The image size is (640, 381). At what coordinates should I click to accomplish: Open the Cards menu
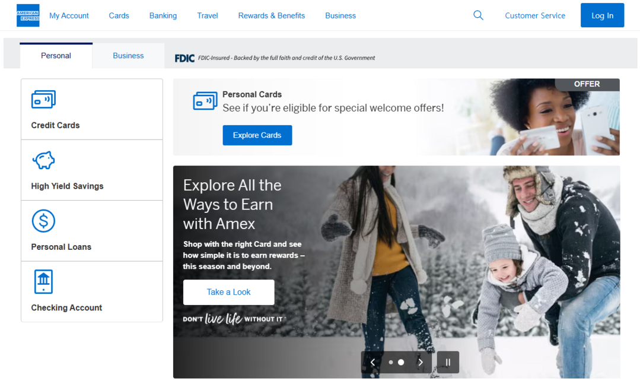tap(119, 15)
